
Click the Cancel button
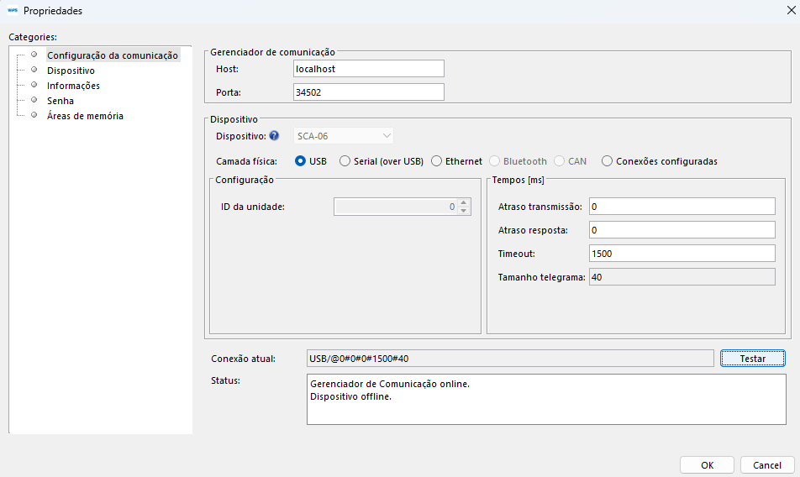tap(766, 465)
